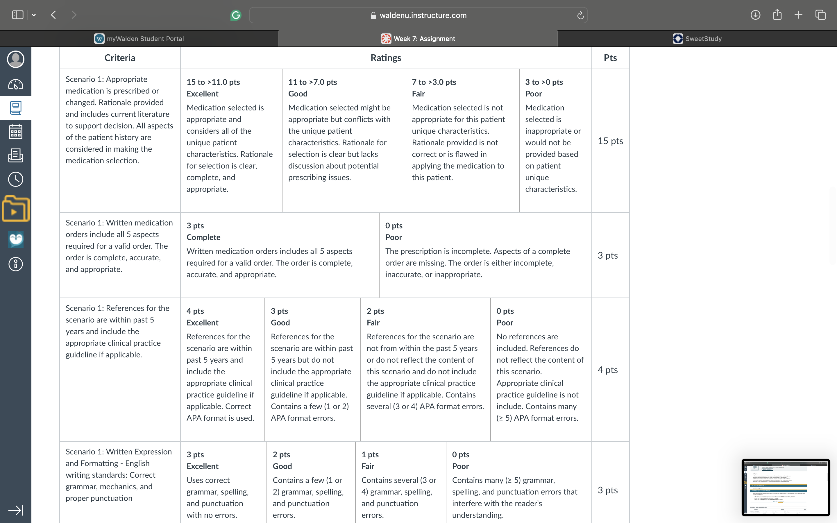
Task: Click the waldenu.instructure.com address field
Action: pyautogui.click(x=418, y=15)
